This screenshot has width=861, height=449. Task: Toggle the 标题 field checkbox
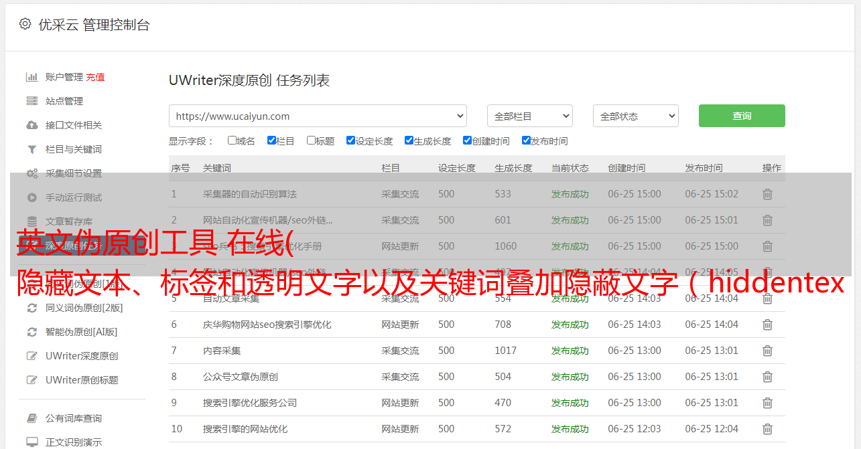click(311, 141)
